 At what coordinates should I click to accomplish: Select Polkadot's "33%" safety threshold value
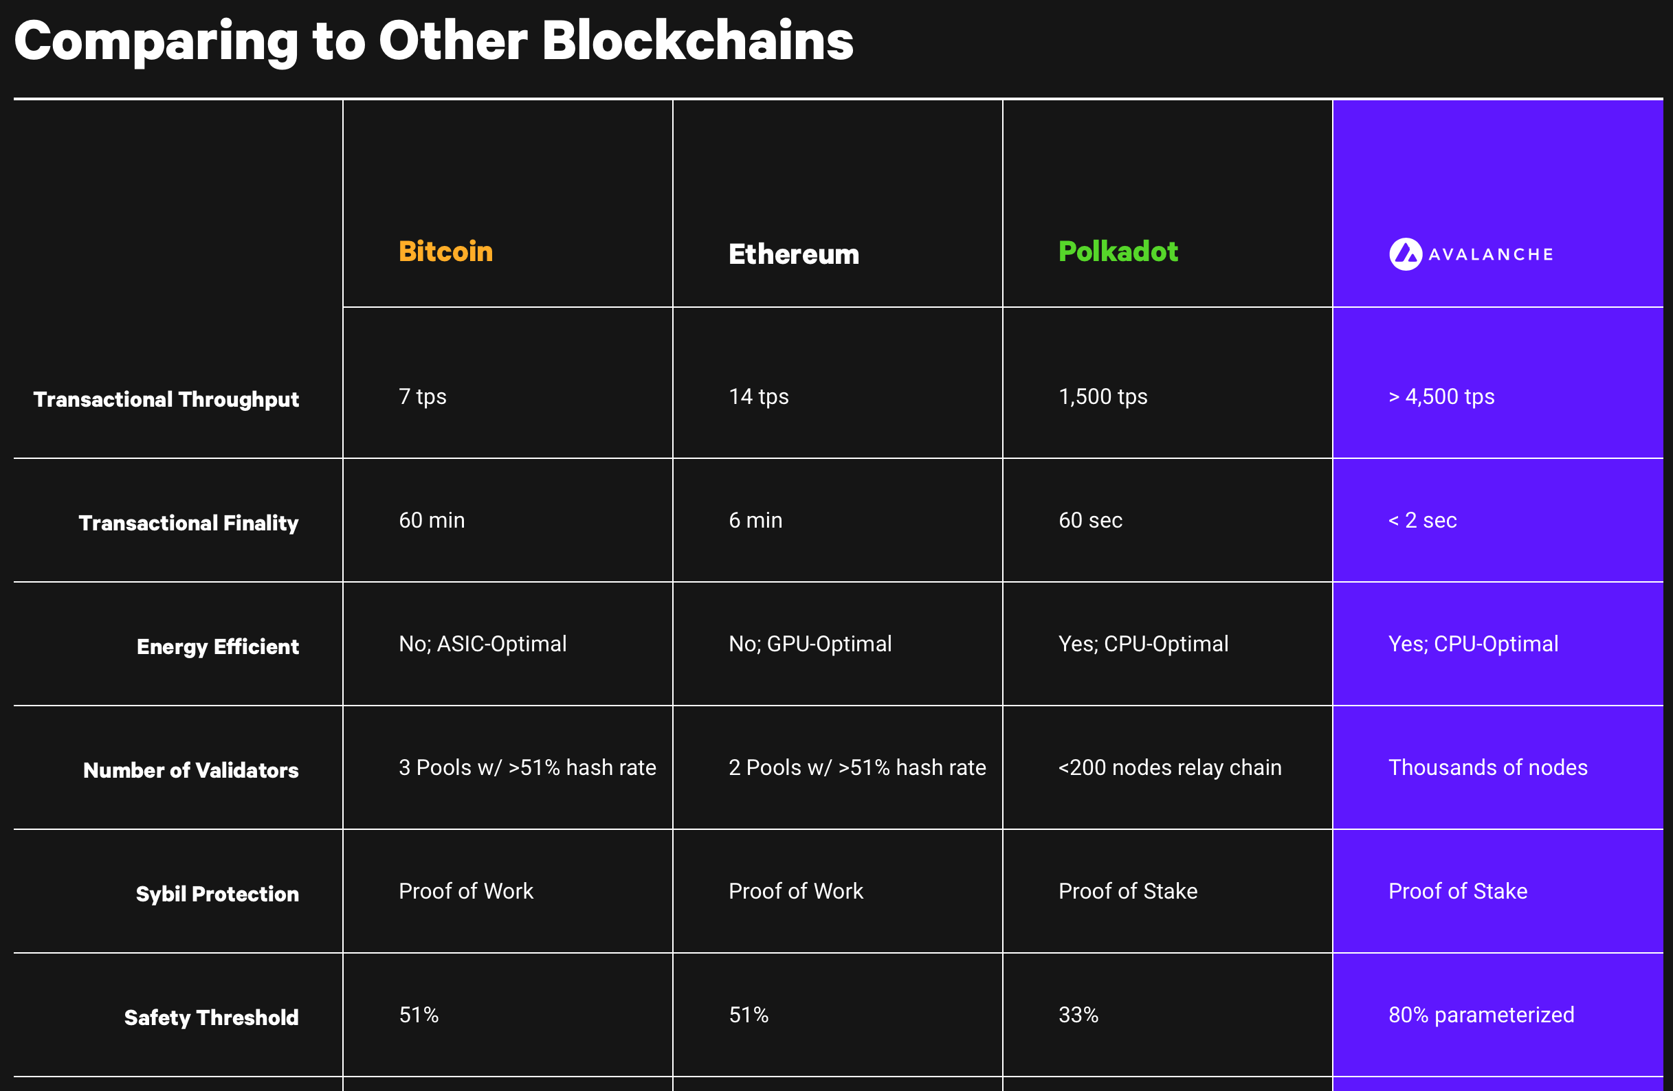tap(1078, 1015)
